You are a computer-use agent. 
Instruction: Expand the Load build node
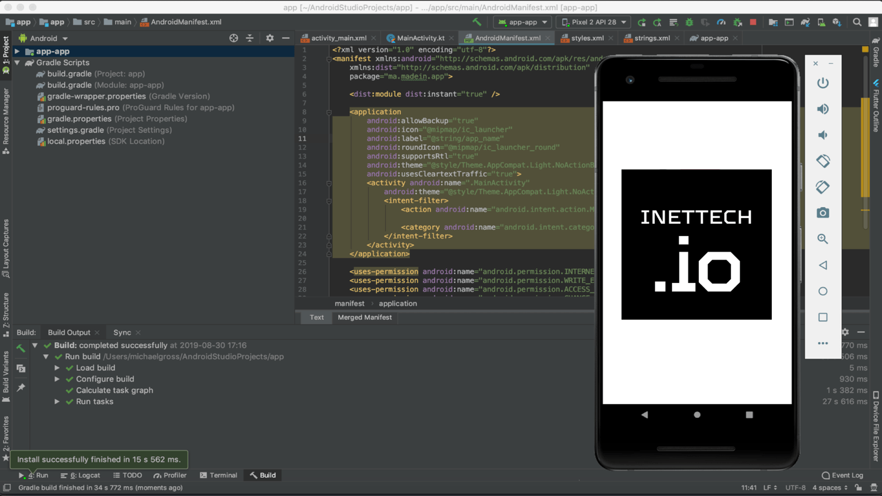57,368
